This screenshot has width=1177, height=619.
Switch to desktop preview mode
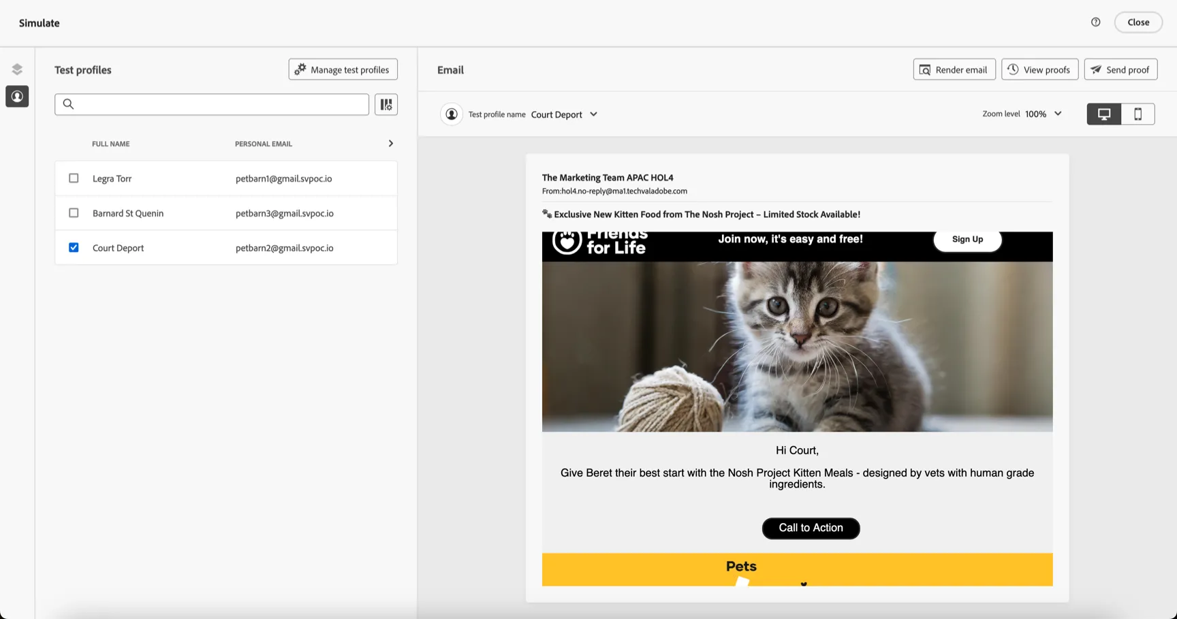pyautogui.click(x=1104, y=114)
